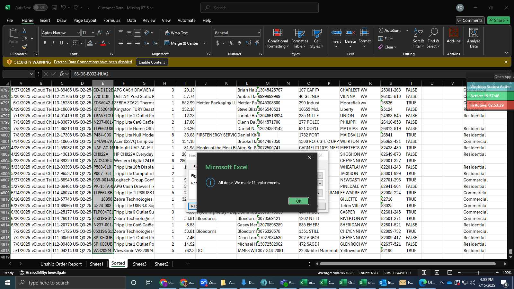Collapse the ribbon with the chevron
The image size is (514, 289).
point(507,53)
